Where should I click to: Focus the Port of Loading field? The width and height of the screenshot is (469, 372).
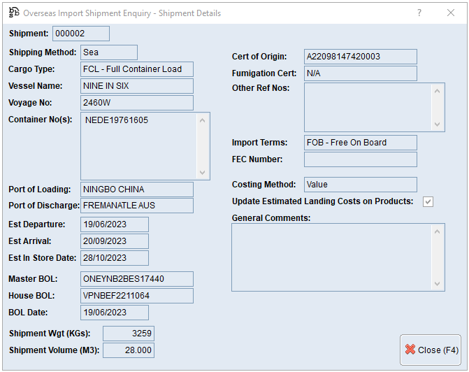[x=136, y=189]
